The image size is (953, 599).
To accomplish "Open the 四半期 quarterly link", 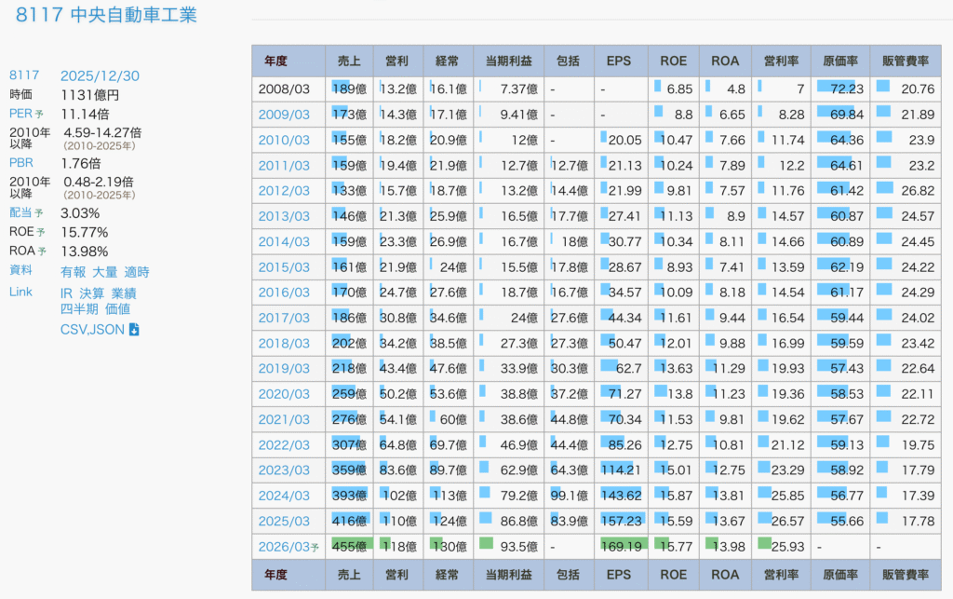I will coord(79,308).
